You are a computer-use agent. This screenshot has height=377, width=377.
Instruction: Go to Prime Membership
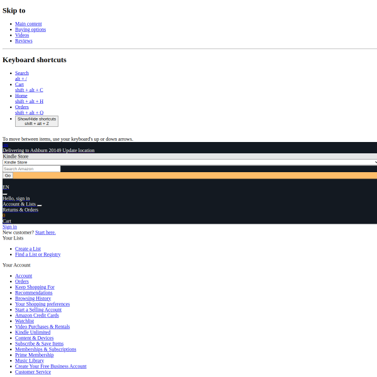point(35,355)
